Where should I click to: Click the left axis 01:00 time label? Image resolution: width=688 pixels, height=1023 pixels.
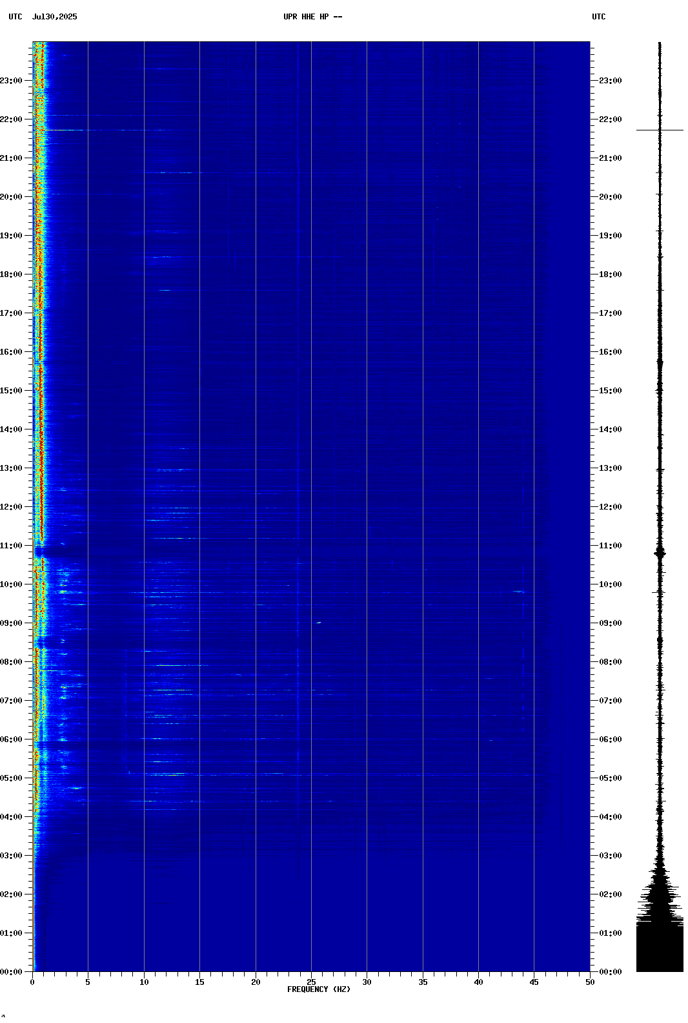pos(11,933)
